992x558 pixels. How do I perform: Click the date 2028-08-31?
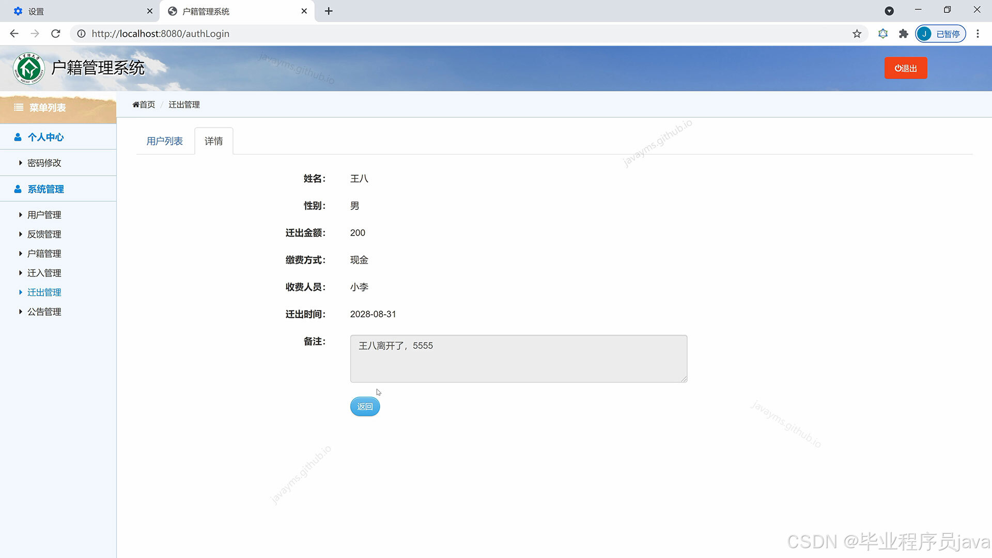[373, 314]
